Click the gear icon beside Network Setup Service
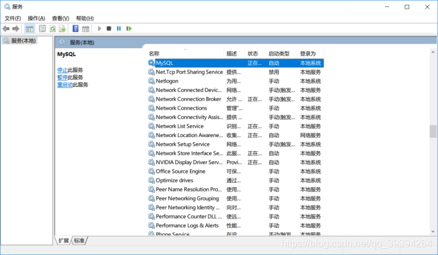Image resolution: width=438 pixels, height=255 pixels. pos(151,144)
